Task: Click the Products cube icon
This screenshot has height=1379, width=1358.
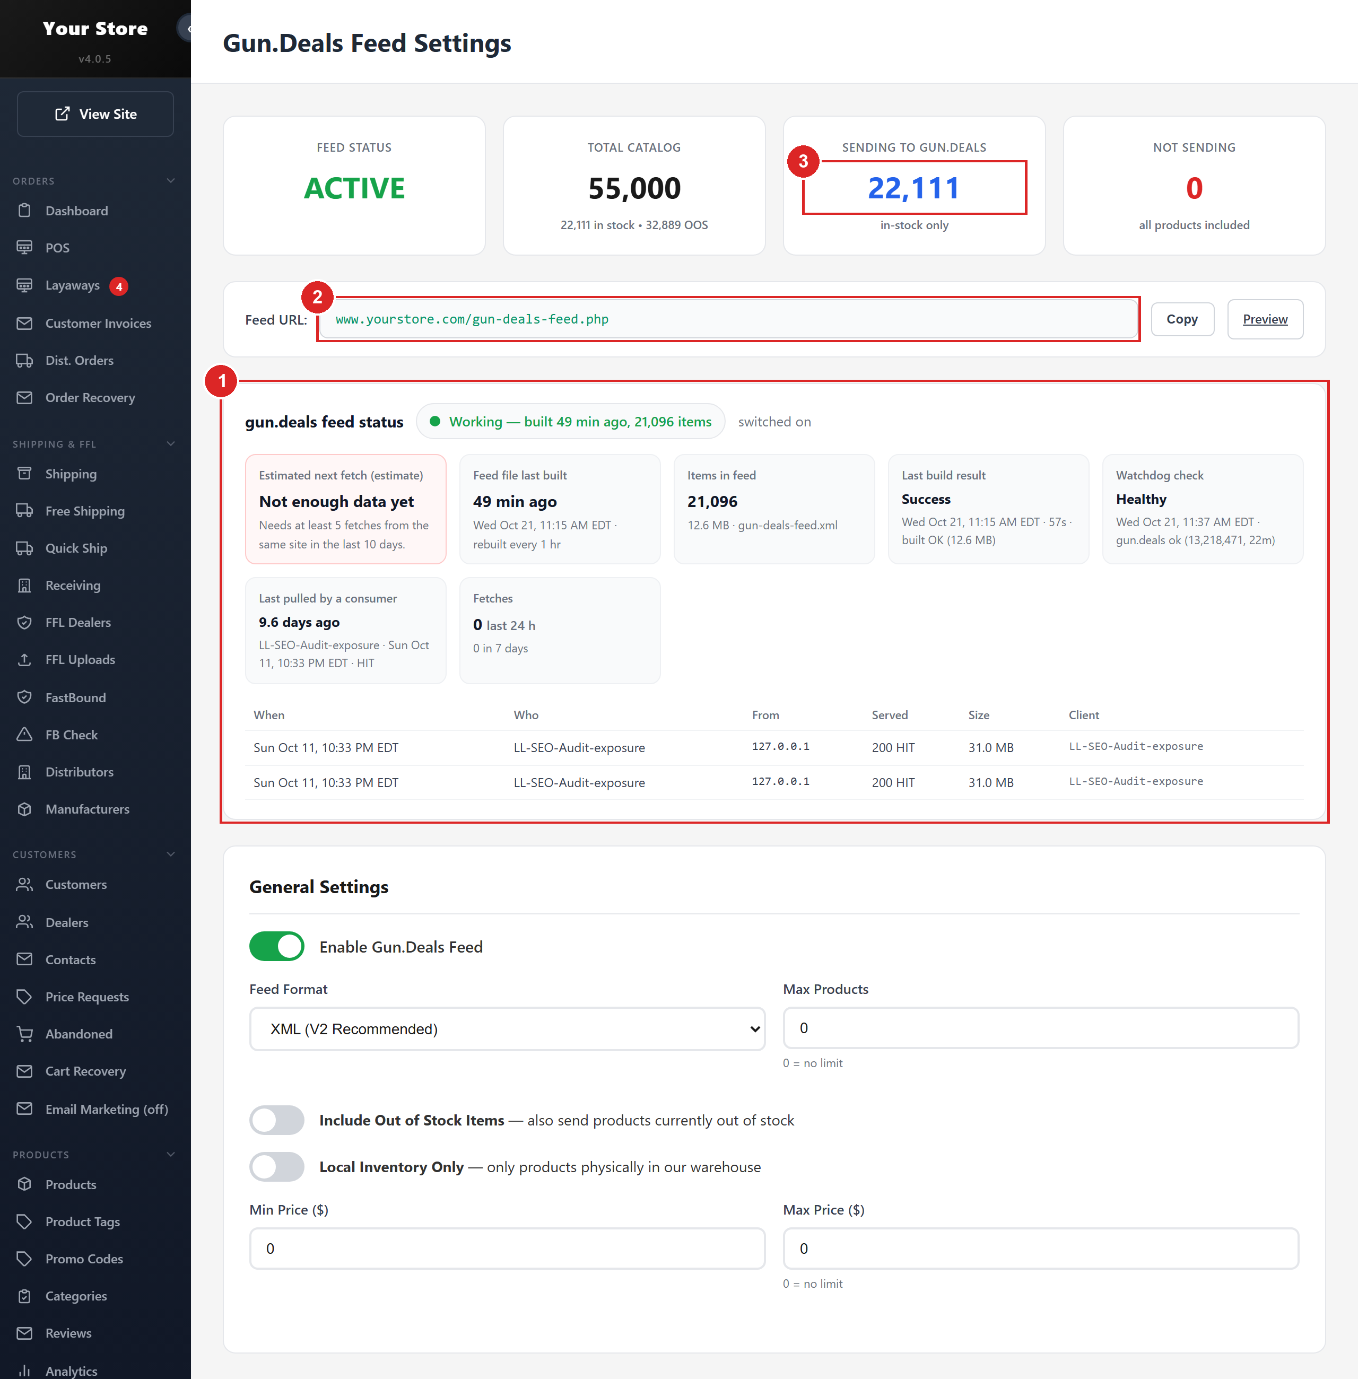Action: tap(24, 1184)
